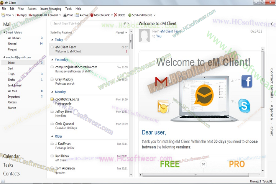The width and height of the screenshot is (276, 184).
Task: Click the New message toolbar icon
Action: tap(3, 15)
